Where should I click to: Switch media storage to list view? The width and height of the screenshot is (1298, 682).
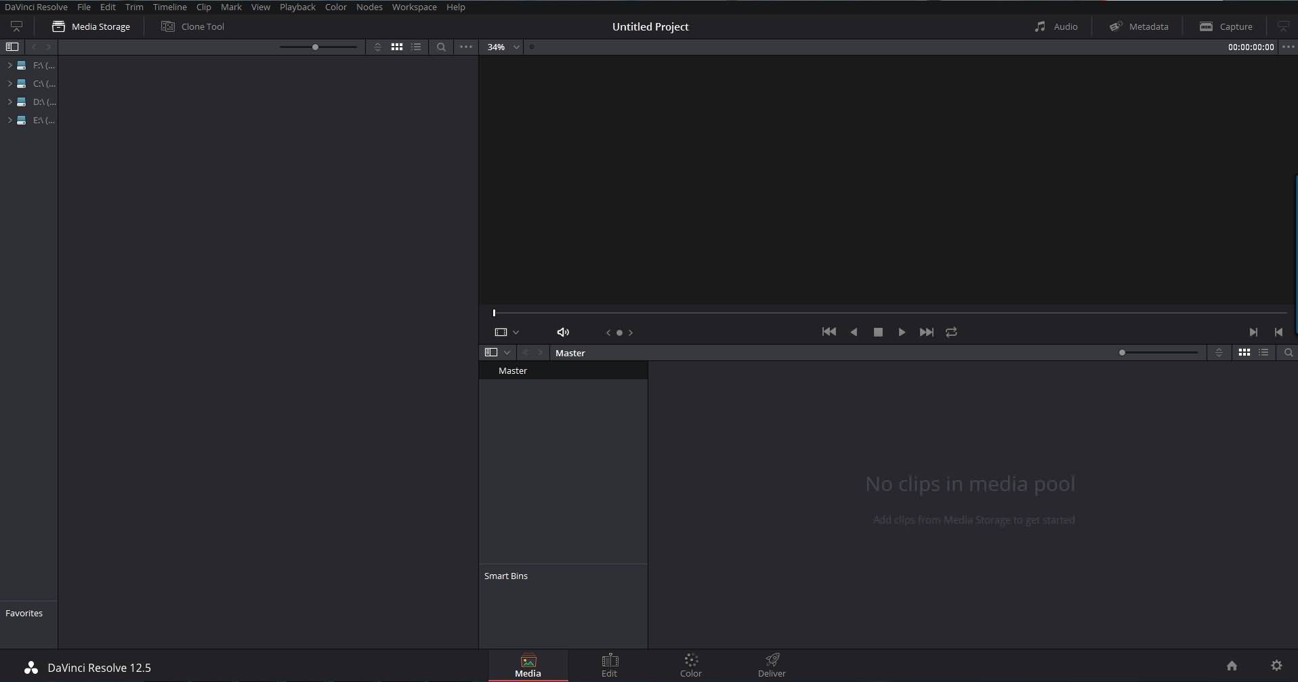[x=416, y=47]
